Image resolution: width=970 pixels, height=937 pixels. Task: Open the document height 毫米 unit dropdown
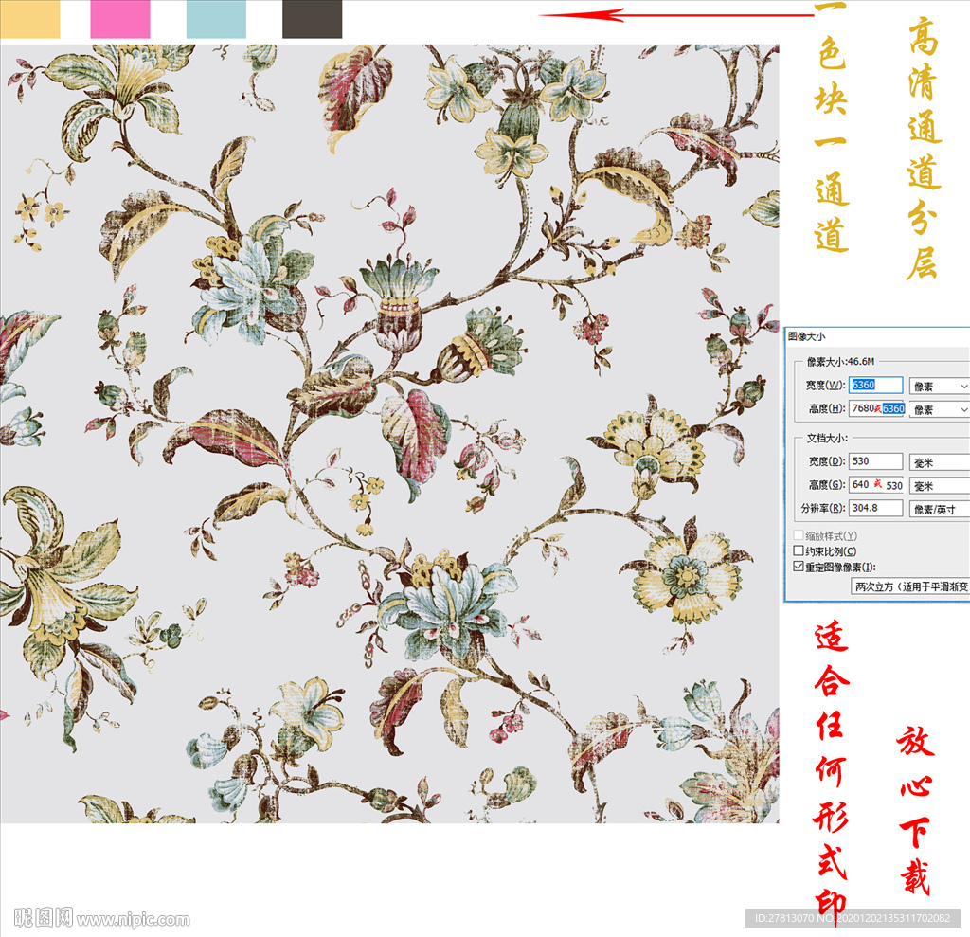pos(940,486)
